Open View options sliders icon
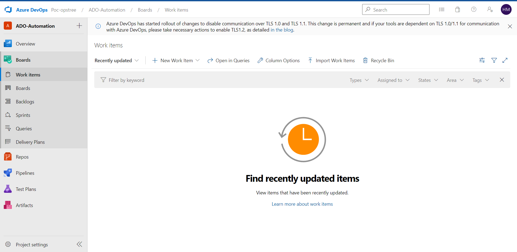The image size is (517, 252). (482, 60)
